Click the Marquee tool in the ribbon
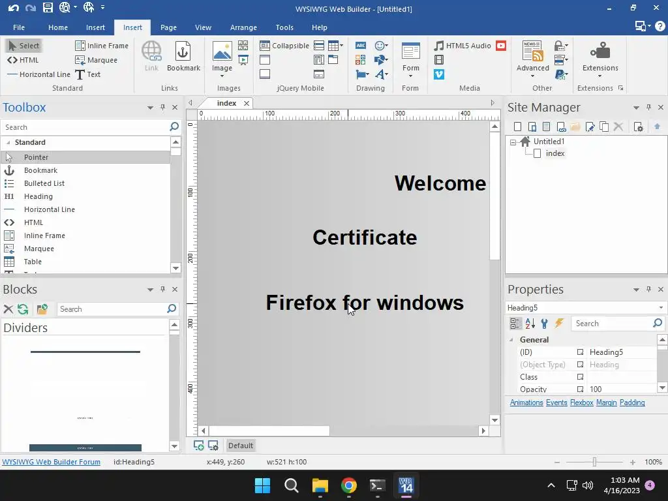Screen dimensions: 668x501 coord(96,60)
